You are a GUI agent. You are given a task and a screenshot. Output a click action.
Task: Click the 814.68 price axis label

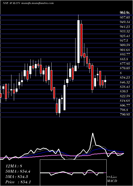pyautogui.click(x=125, y=101)
